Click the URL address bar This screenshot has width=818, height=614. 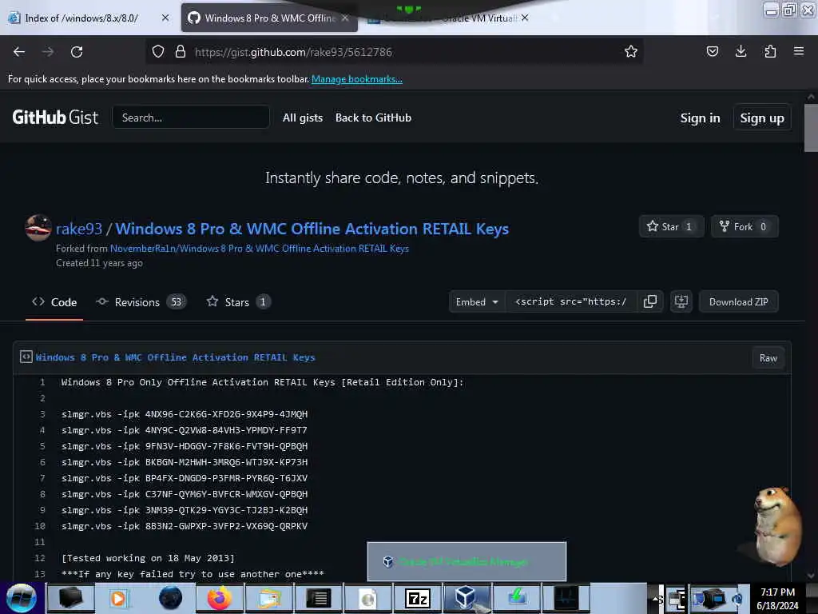point(396,52)
